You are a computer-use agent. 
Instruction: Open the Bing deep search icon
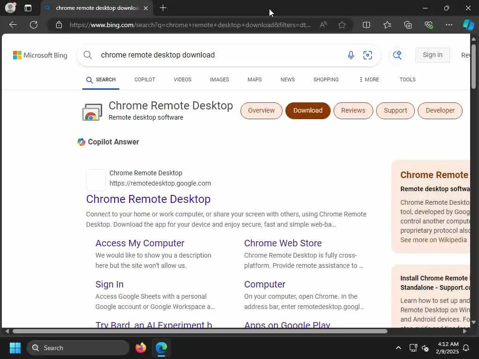pyautogui.click(x=397, y=55)
